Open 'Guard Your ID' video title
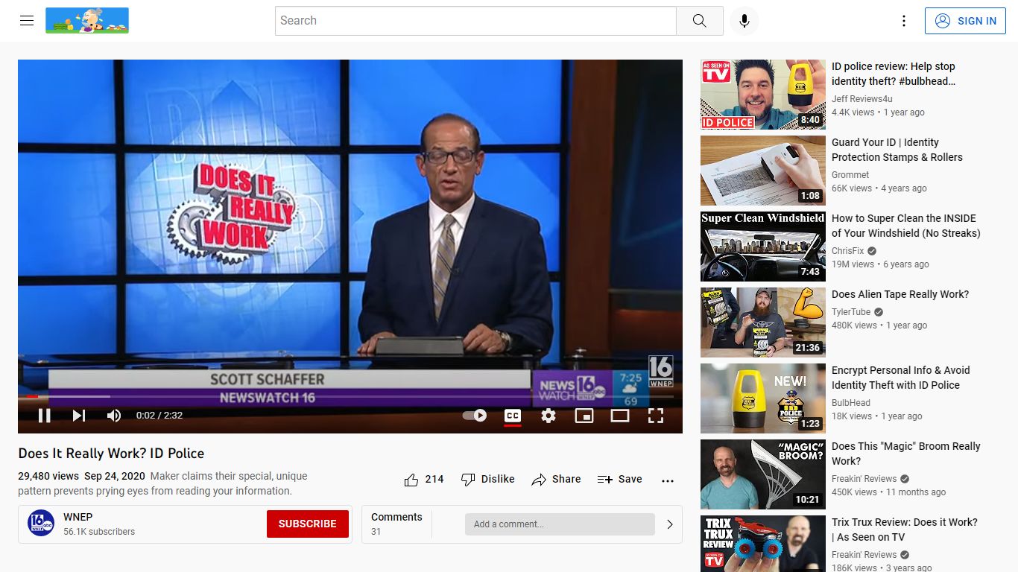 coord(897,150)
